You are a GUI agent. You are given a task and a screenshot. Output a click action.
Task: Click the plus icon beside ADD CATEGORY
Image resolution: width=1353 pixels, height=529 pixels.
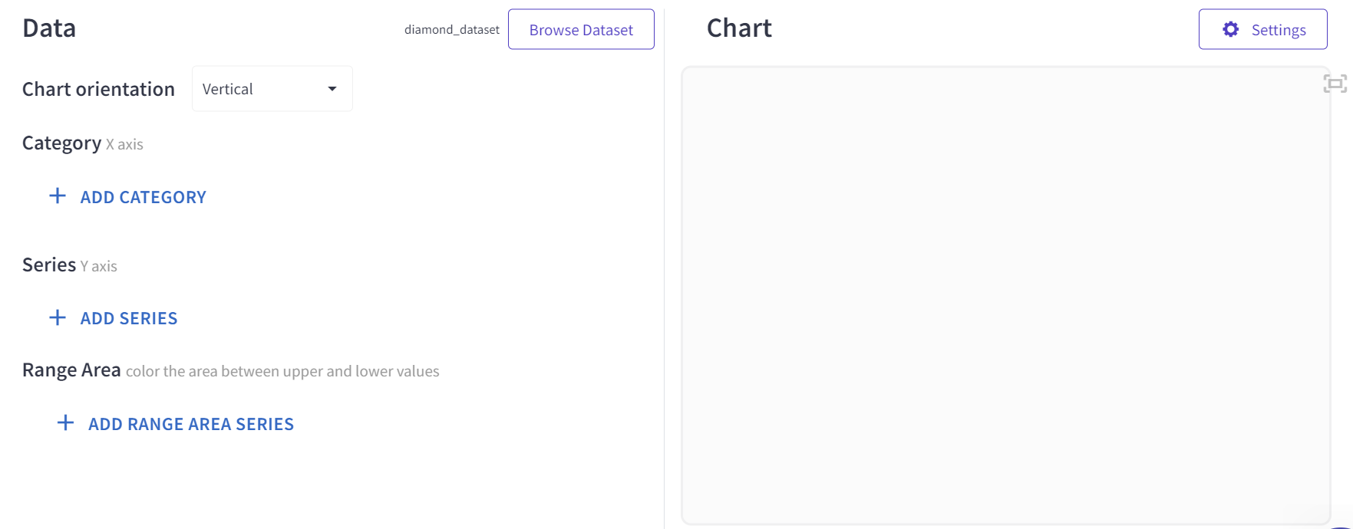click(58, 196)
